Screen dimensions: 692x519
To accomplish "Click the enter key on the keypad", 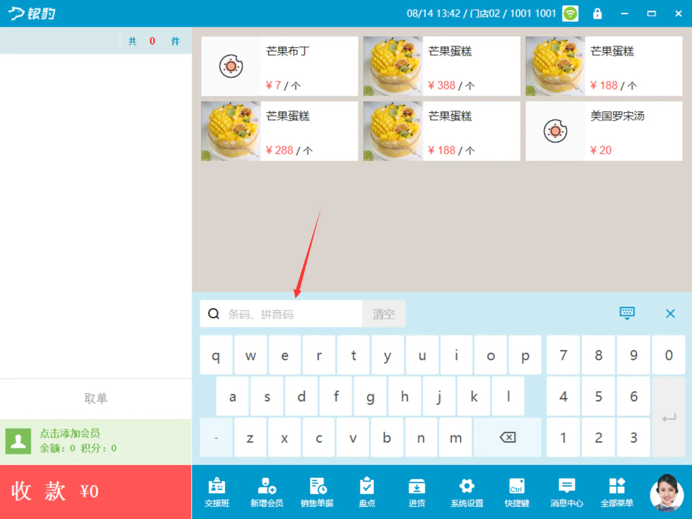I will click(x=669, y=417).
